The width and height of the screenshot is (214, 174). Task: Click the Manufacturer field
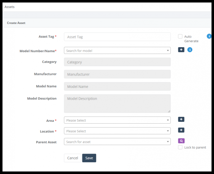tap(117, 74)
